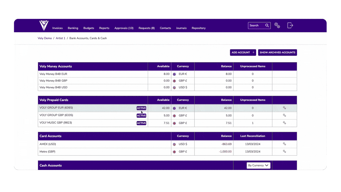Click ACTIVE badge on VOLY GROUP GBP (6335)
This screenshot has width=341, height=192.
(141, 116)
